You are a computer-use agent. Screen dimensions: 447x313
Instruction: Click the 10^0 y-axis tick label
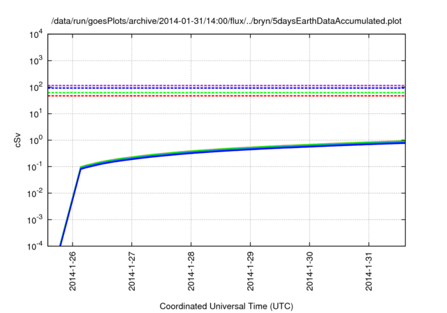(x=36, y=140)
